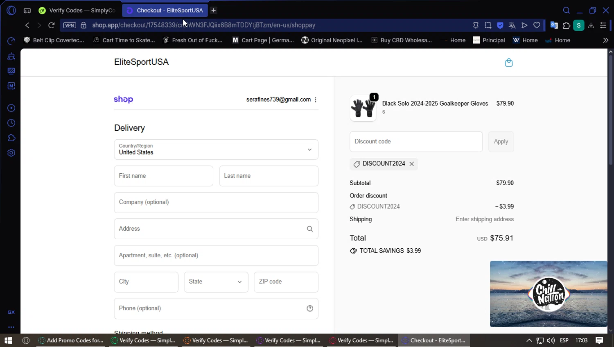614x347 pixels.
Task: Click the GX Corner icon in sidebar bottom
Action: 11,312
